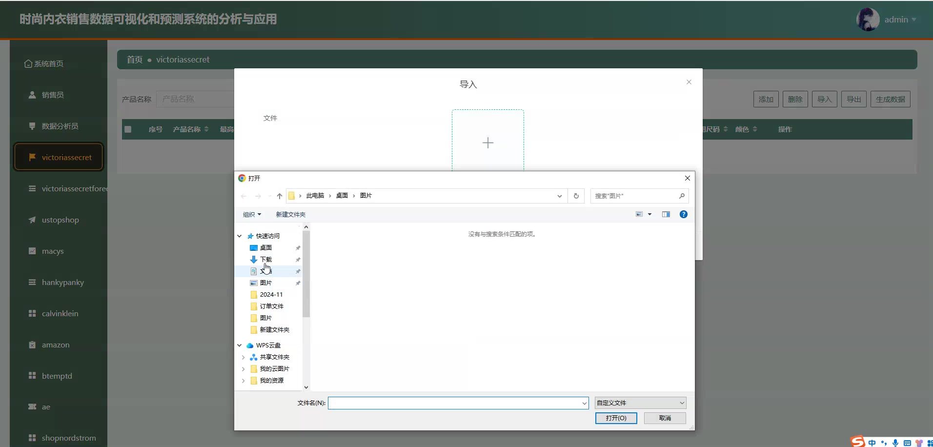The image size is (933, 447).
Task: Collapse the 快速访问 tree node
Action: pos(240,236)
